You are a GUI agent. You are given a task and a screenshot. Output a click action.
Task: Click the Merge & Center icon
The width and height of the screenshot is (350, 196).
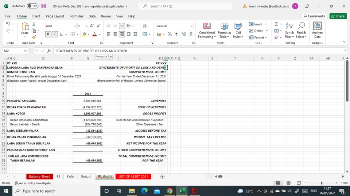click(145, 34)
